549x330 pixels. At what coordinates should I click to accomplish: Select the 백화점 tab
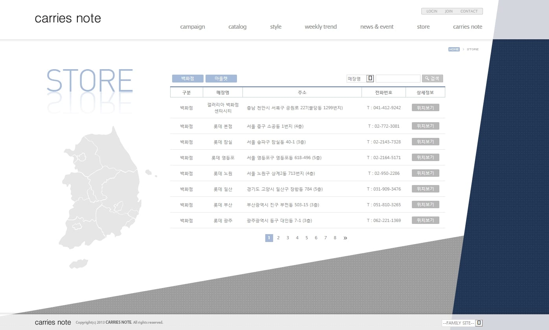pyautogui.click(x=188, y=79)
